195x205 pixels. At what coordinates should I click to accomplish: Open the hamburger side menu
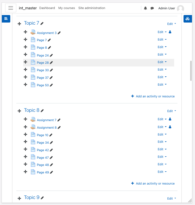click(x=11, y=8)
